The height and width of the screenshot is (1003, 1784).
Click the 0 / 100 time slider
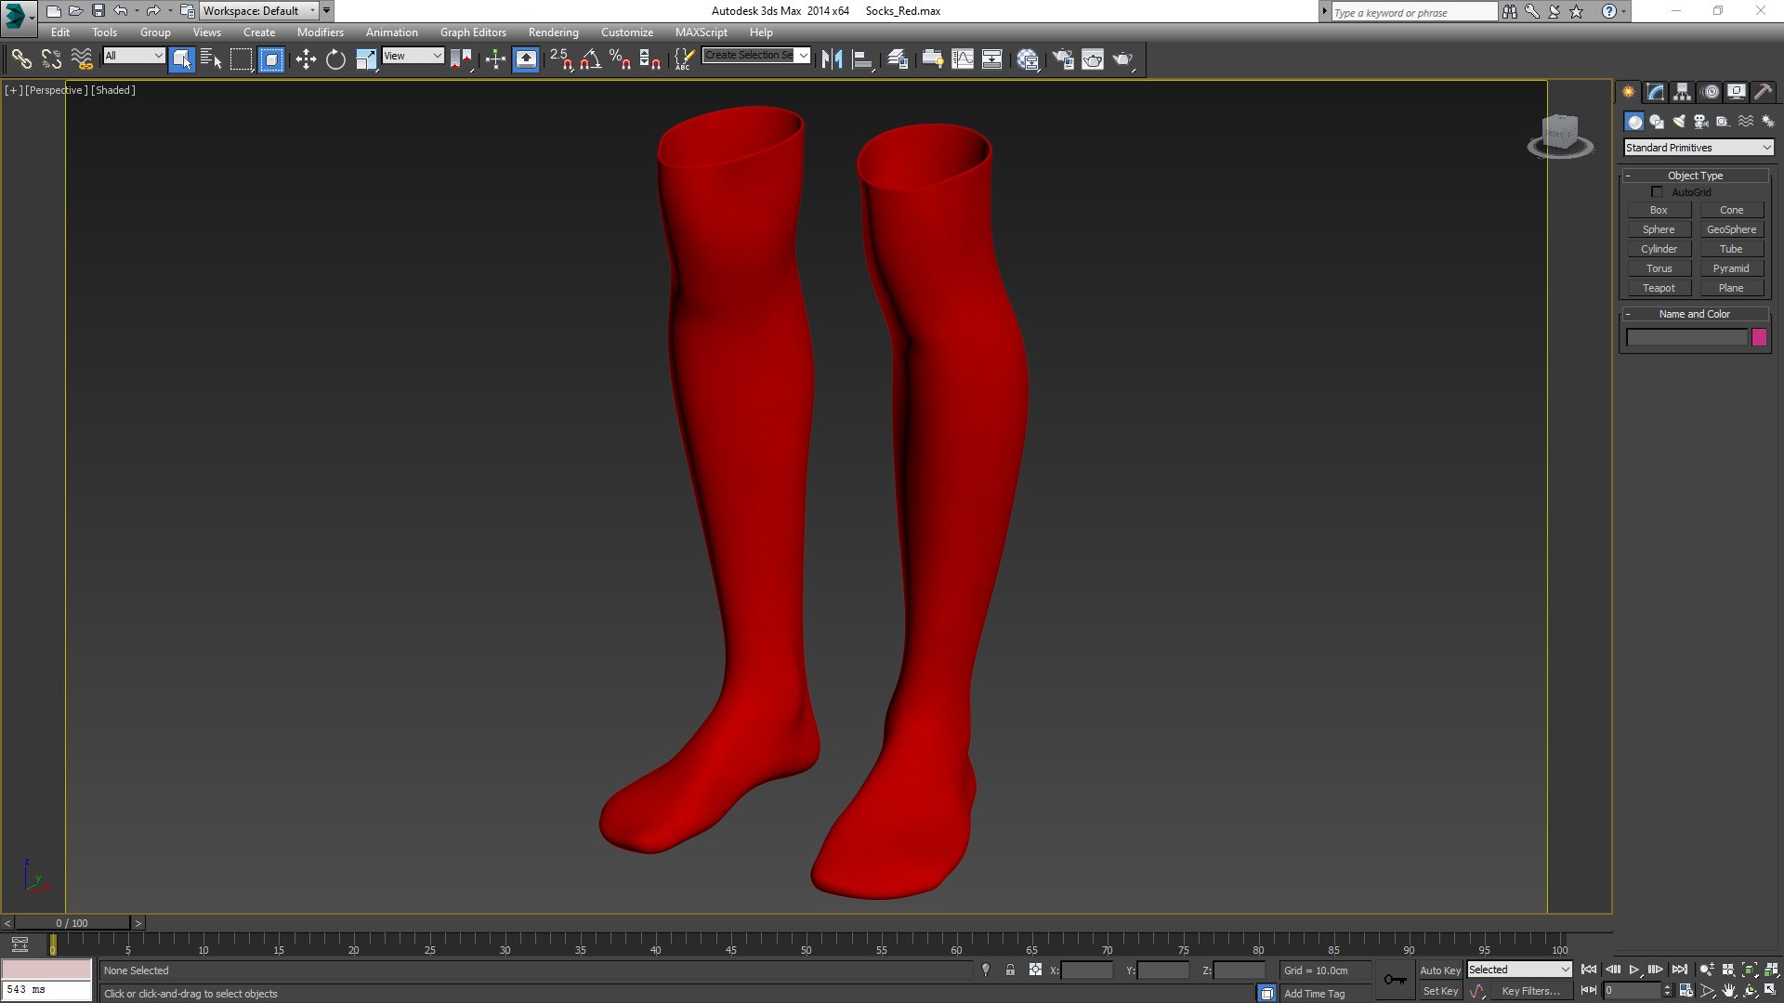[x=72, y=923]
